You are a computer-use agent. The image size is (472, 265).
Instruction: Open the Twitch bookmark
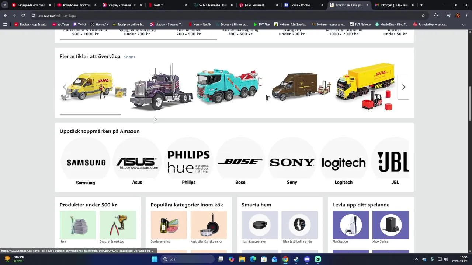point(80,25)
